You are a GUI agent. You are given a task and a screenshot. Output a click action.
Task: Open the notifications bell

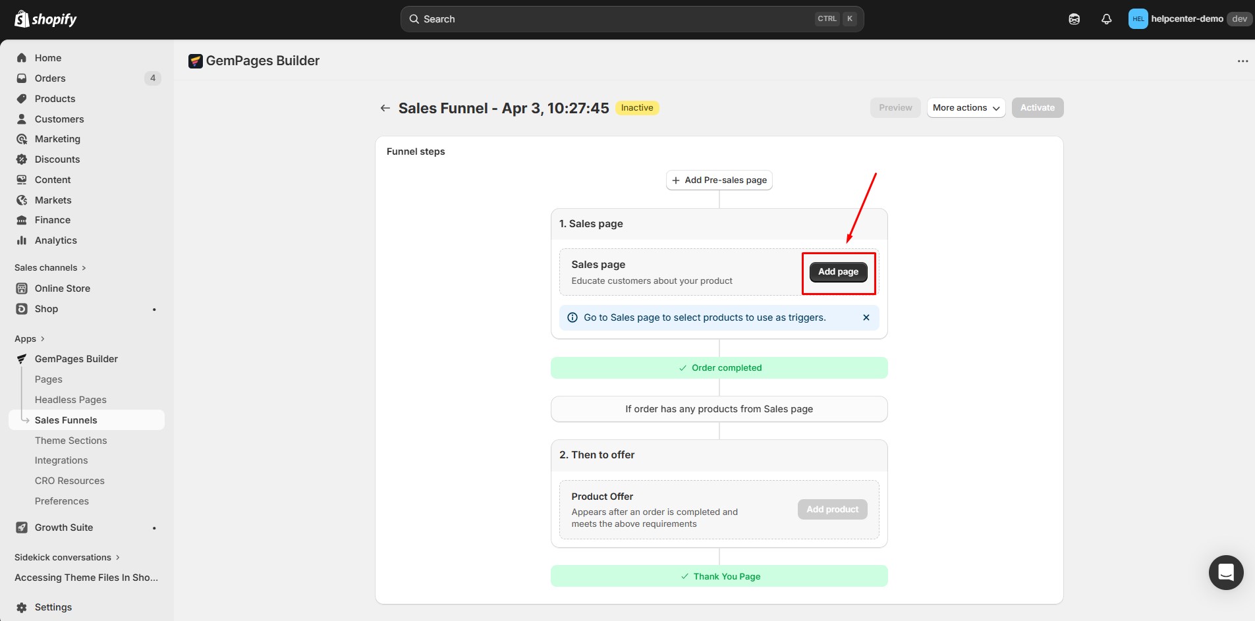pyautogui.click(x=1106, y=19)
